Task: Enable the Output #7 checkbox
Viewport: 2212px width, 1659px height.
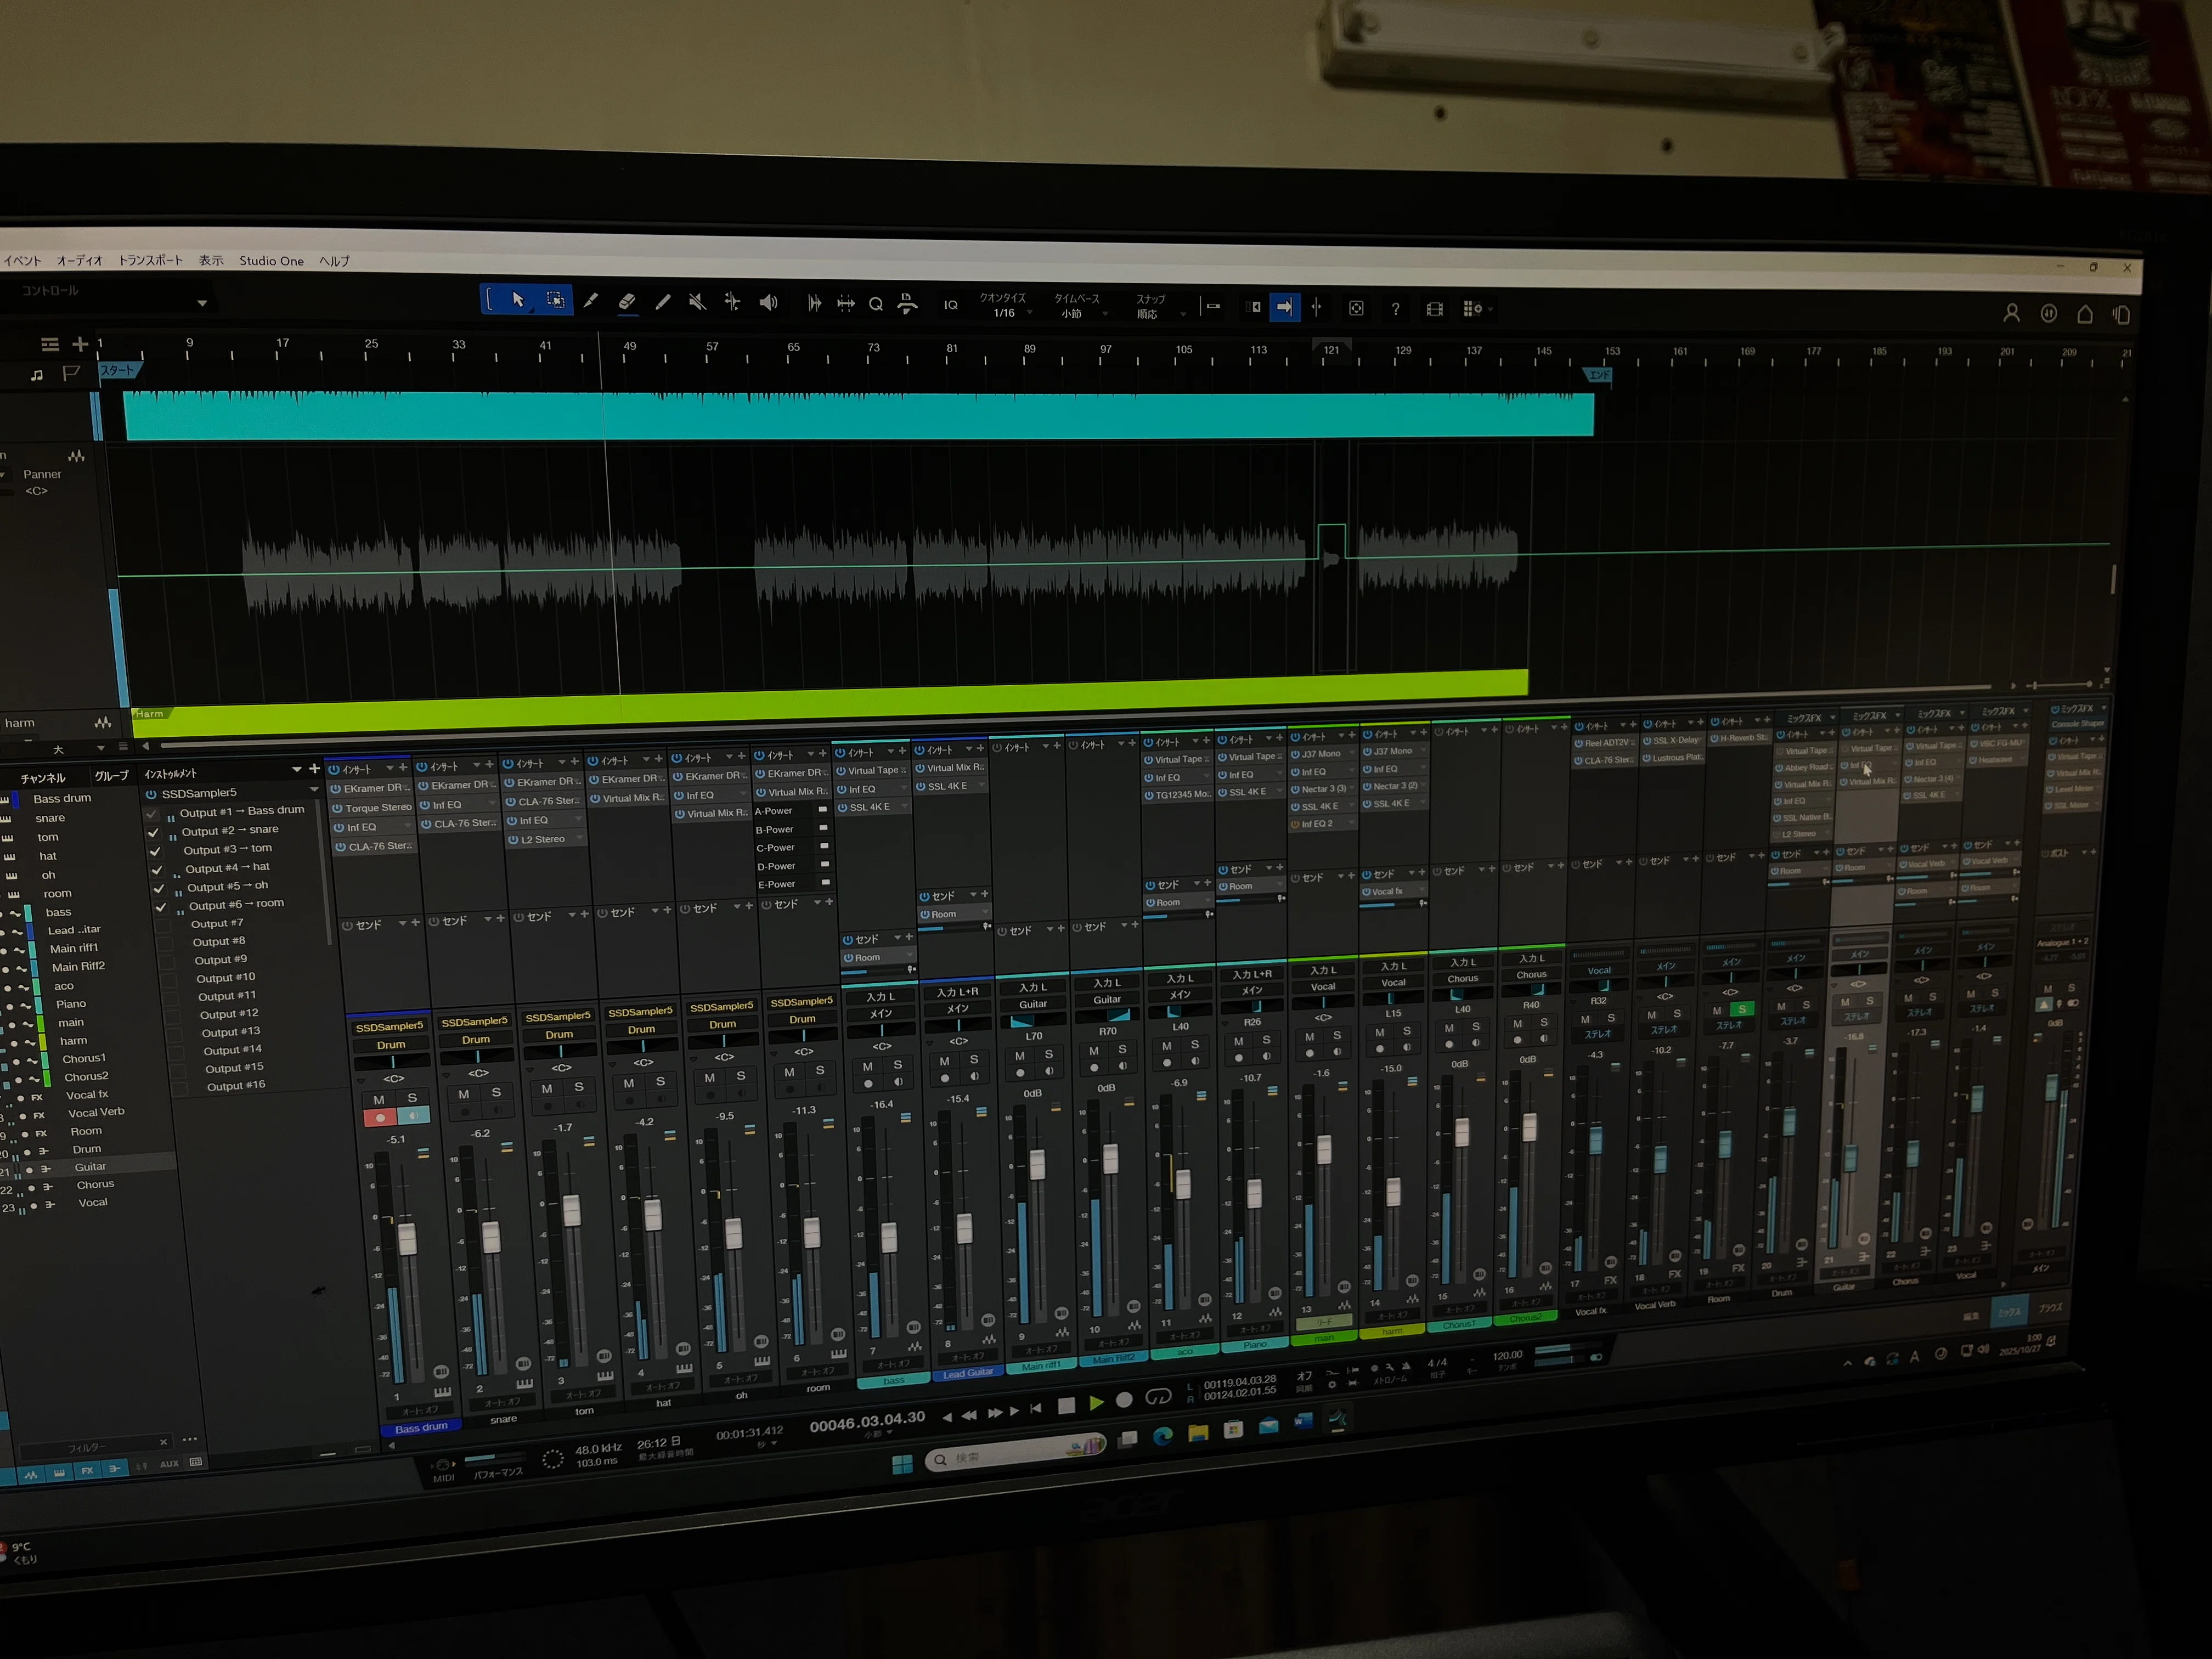Action: tap(163, 926)
